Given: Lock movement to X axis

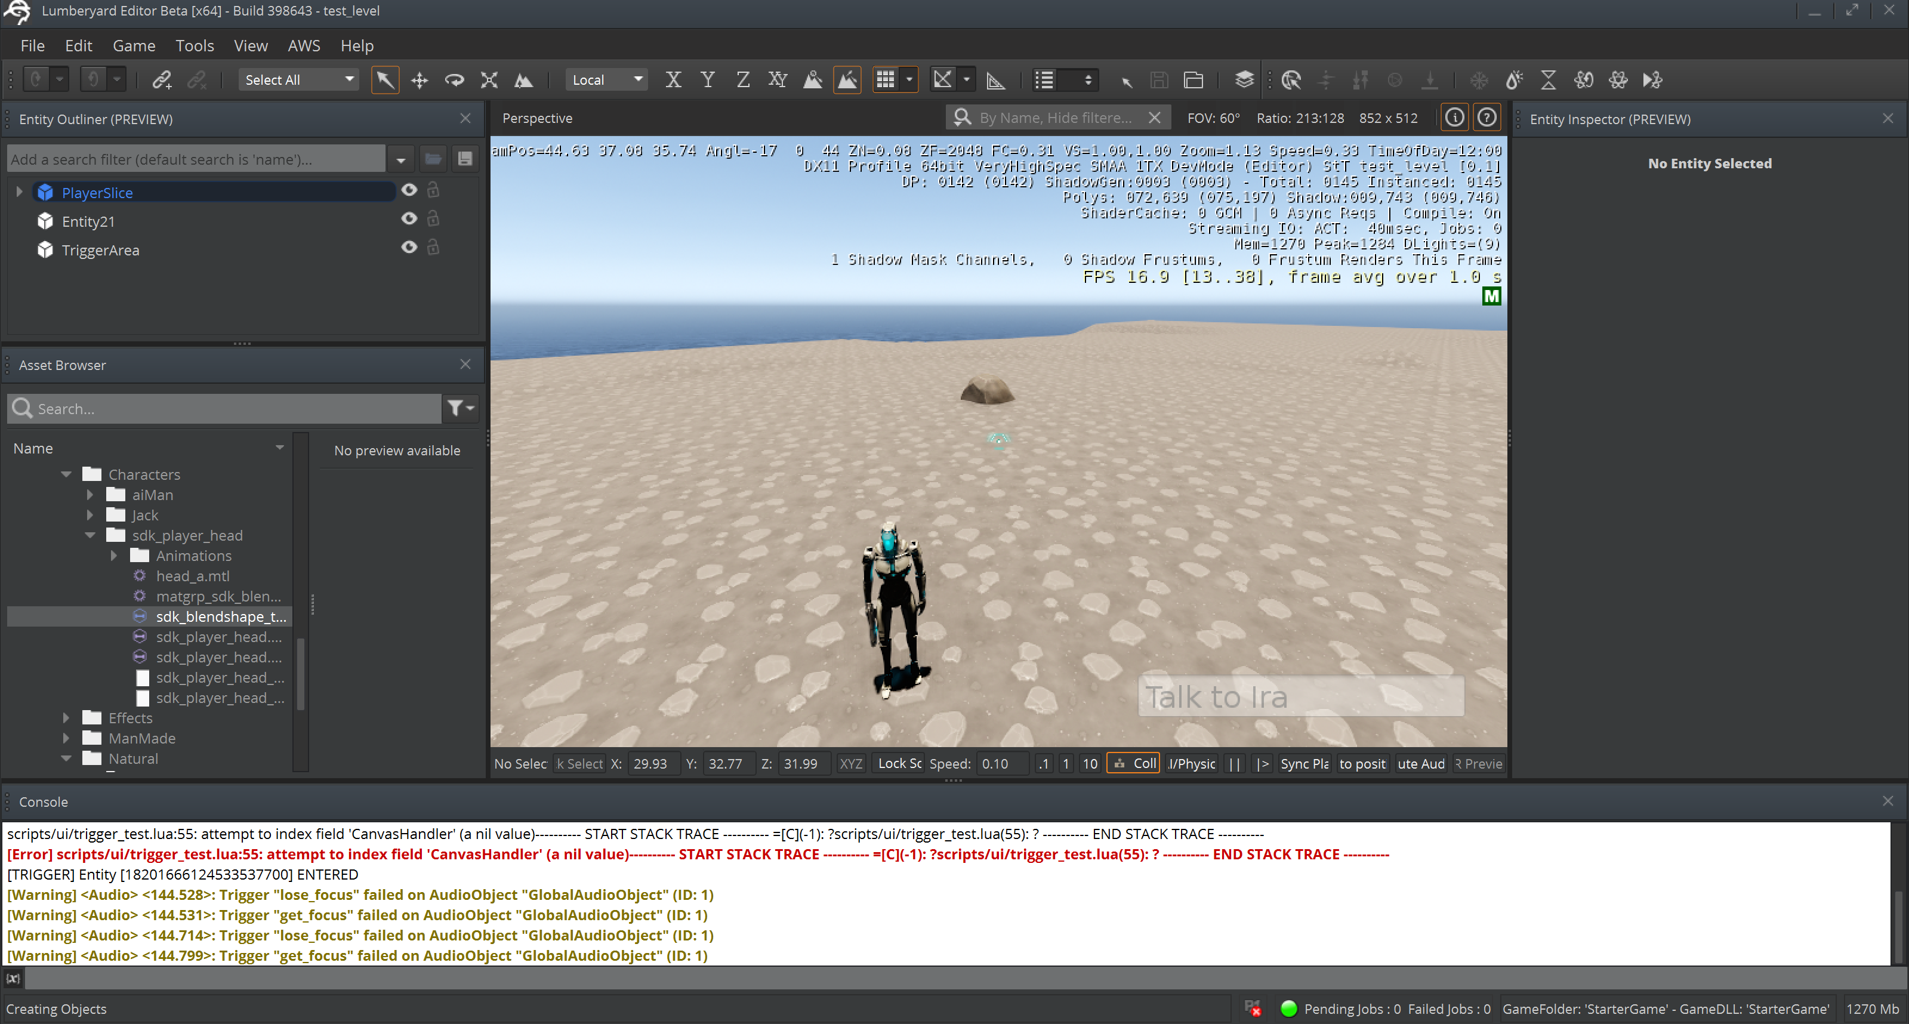Looking at the screenshot, I should [x=673, y=80].
